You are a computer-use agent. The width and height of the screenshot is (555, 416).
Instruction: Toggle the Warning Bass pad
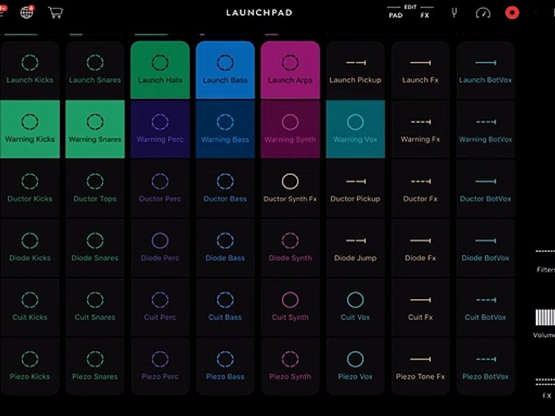coord(225,129)
